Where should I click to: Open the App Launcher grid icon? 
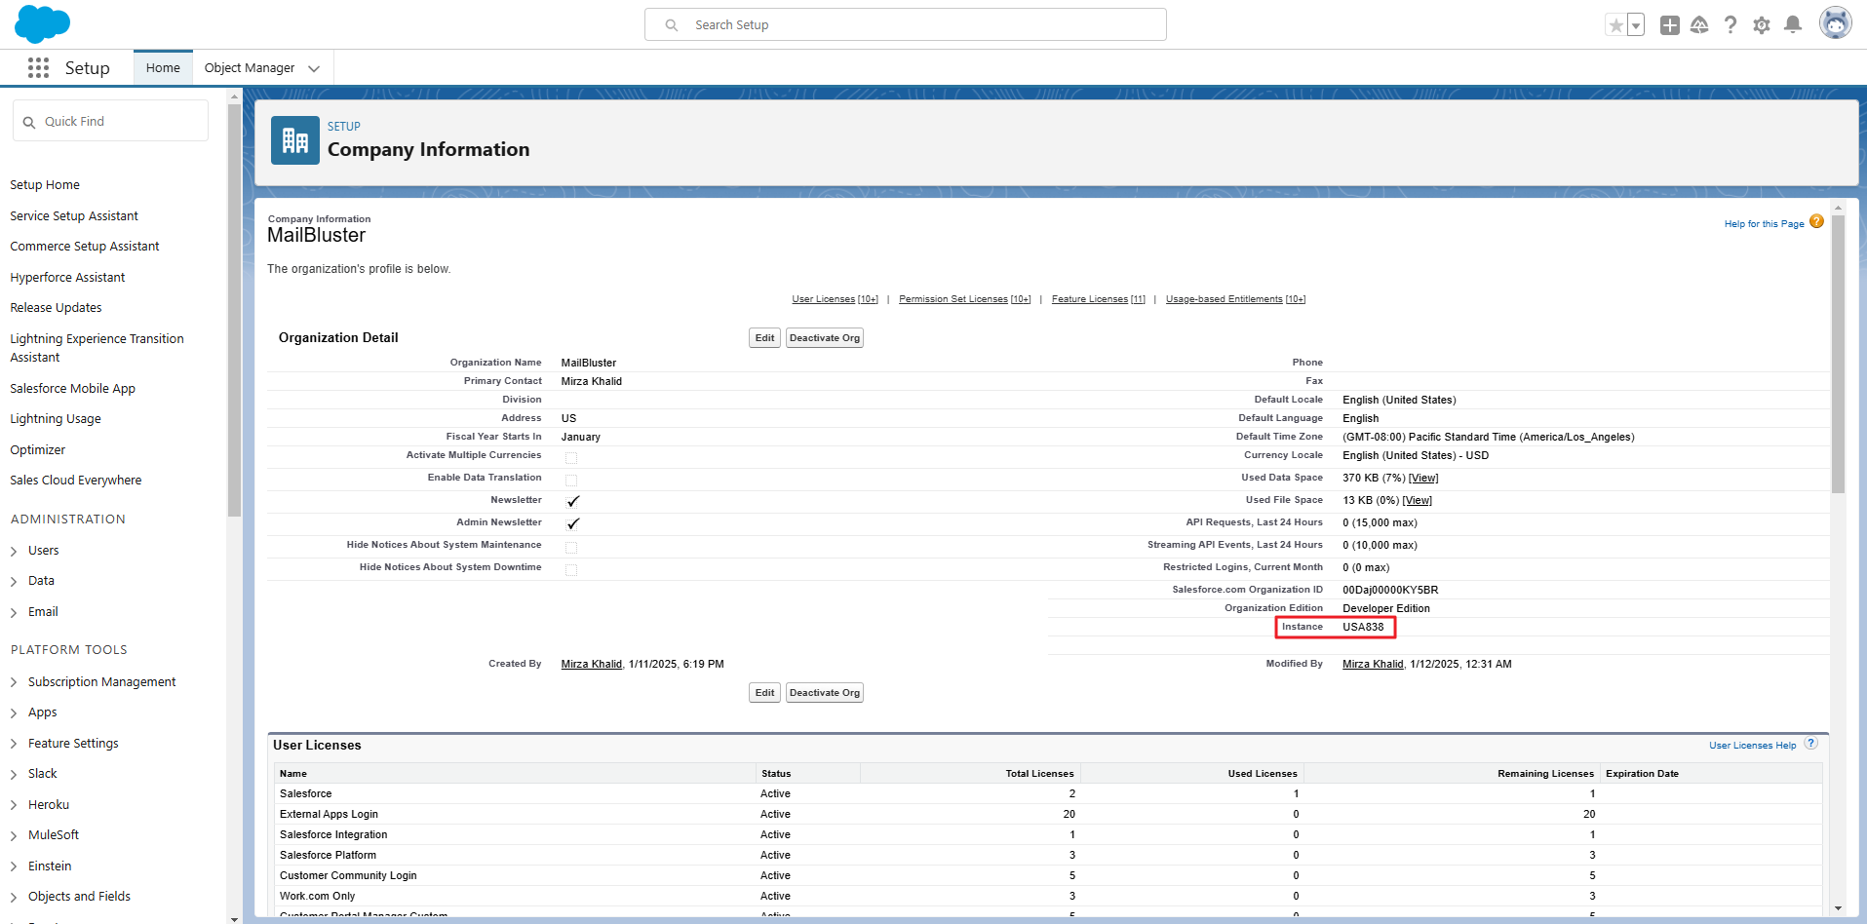tap(38, 67)
